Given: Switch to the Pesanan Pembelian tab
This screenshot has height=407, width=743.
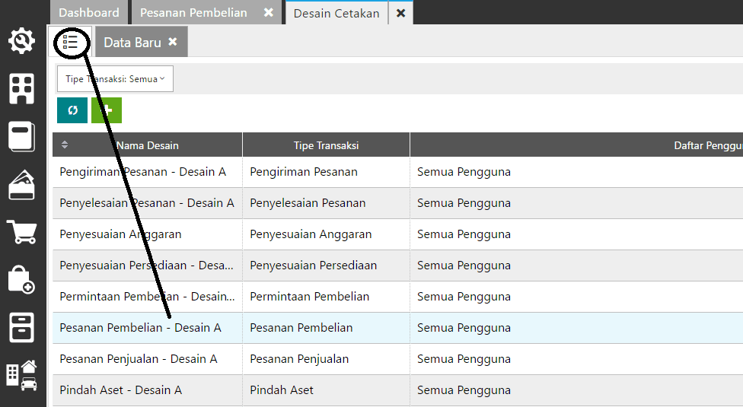Looking at the screenshot, I should [194, 12].
